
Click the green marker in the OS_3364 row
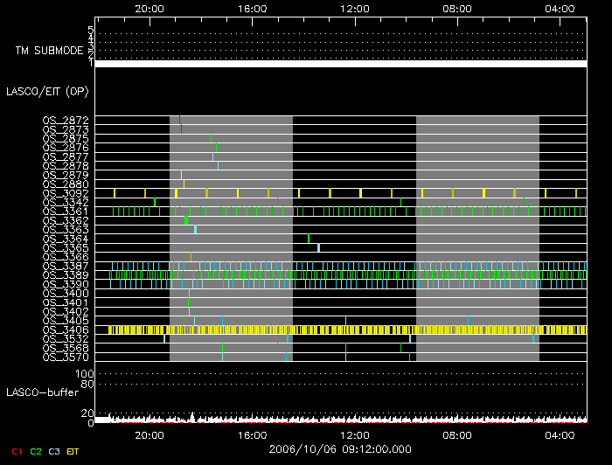tap(309, 238)
